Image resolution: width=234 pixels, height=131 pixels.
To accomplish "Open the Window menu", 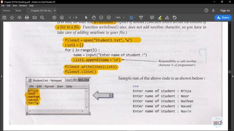I will tap(23, 6).
